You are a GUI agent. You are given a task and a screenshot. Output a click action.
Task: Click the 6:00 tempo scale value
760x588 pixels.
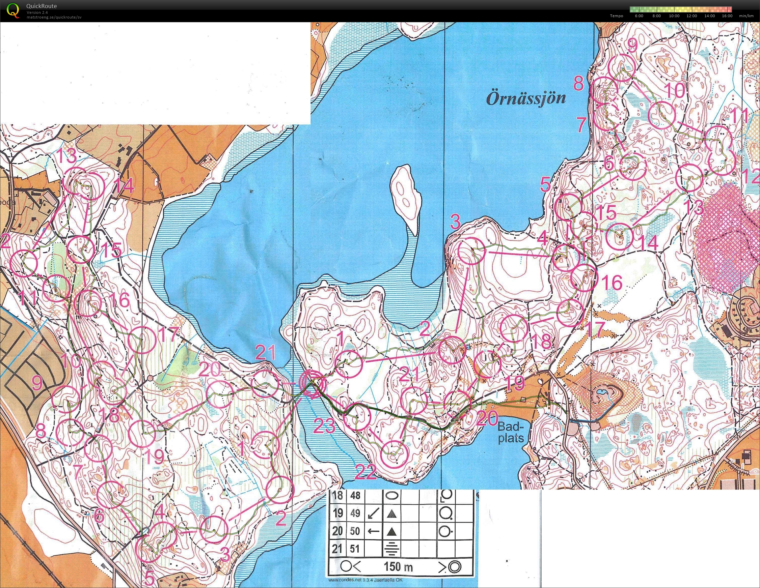[x=639, y=16]
